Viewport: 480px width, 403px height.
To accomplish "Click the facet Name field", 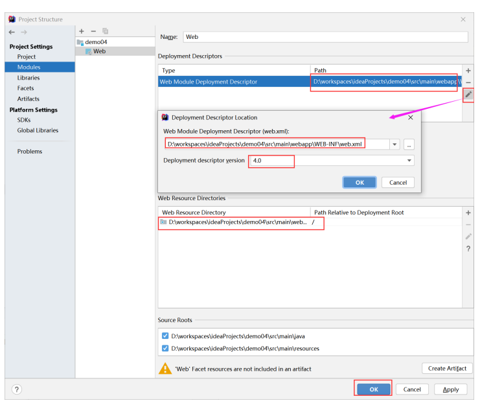I will pyautogui.click(x=325, y=37).
